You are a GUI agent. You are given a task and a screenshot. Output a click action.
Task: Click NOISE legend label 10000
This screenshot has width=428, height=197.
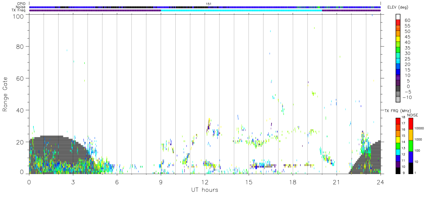click(419, 128)
